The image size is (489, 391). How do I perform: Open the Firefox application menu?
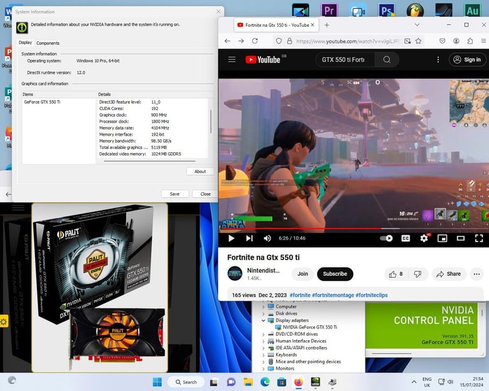483,41
